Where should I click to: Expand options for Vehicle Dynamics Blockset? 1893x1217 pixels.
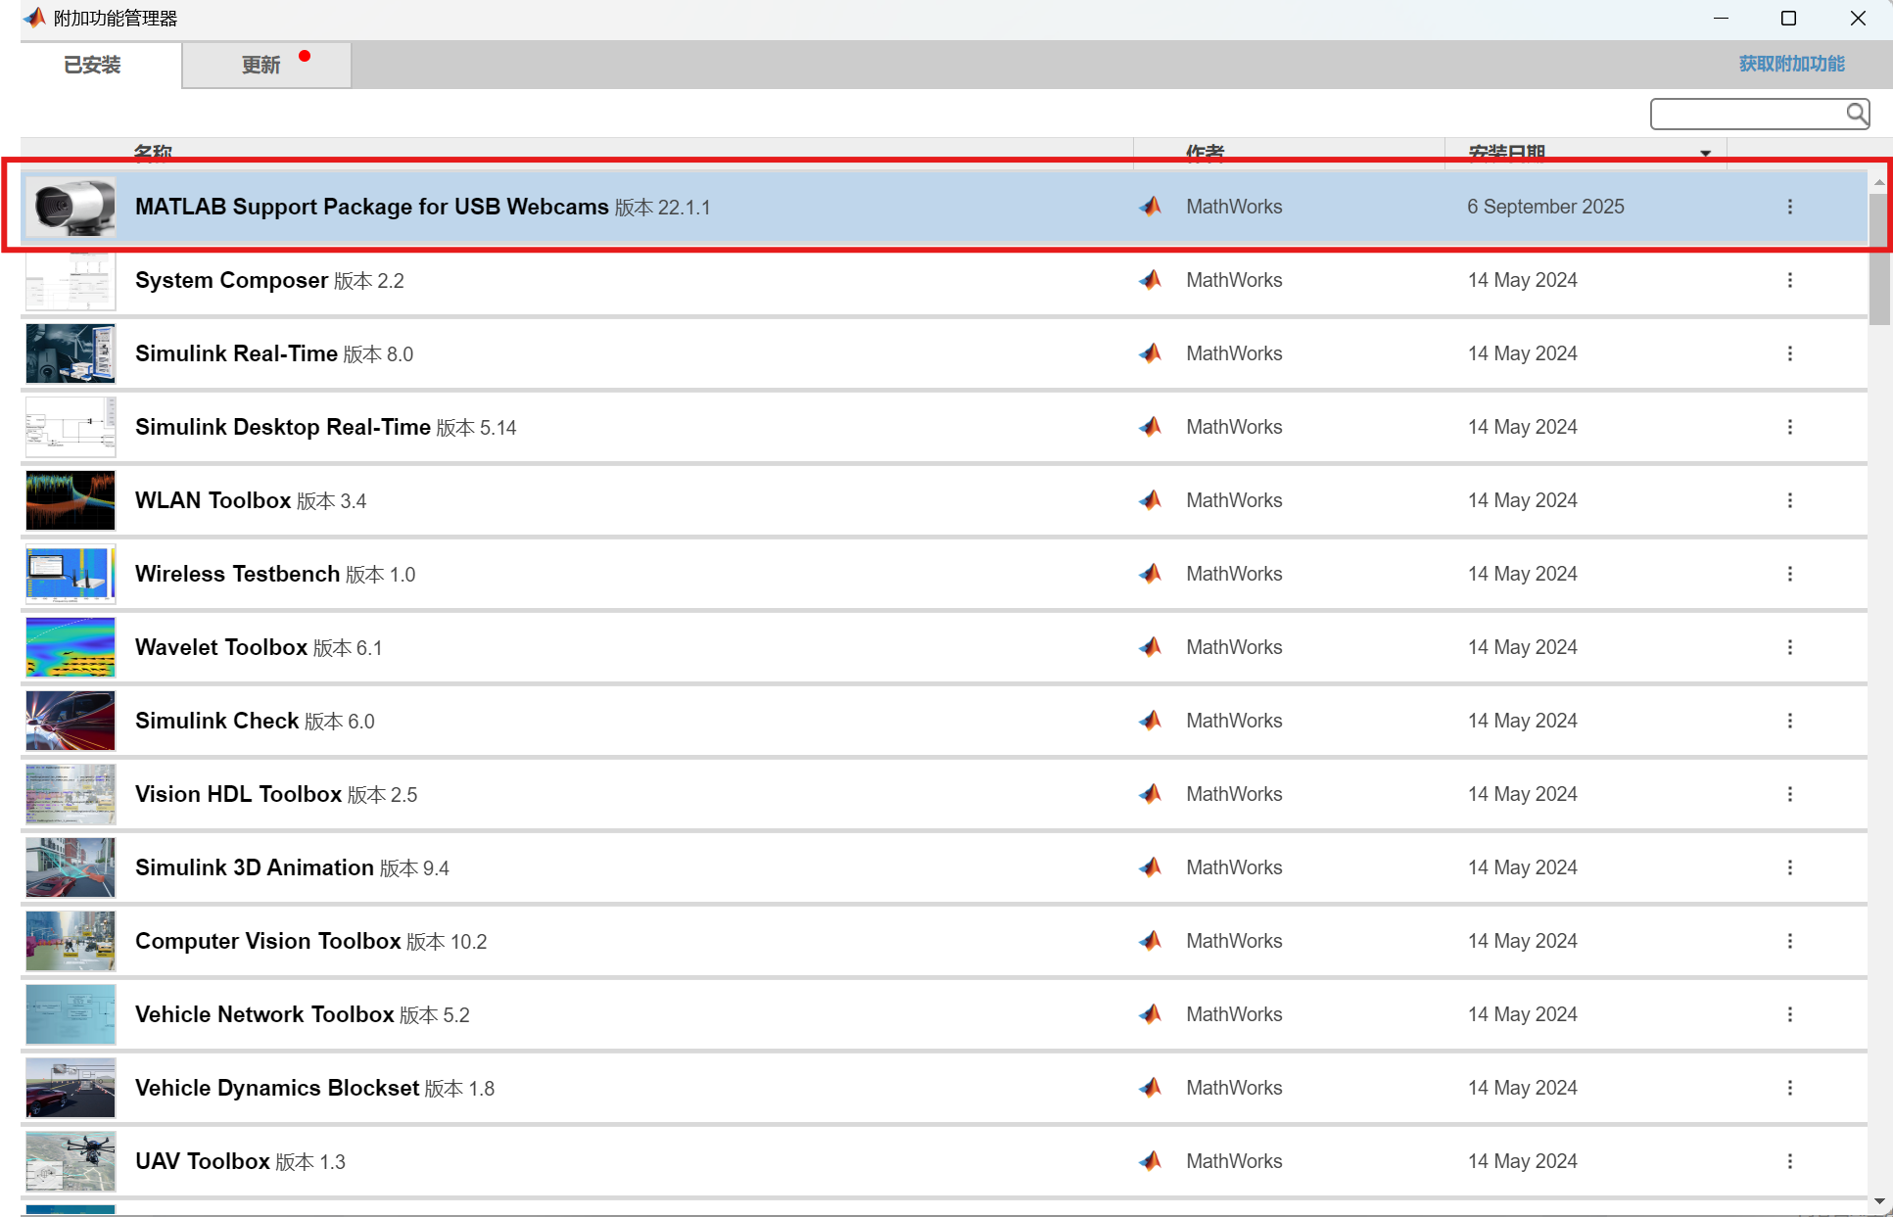[x=1789, y=1088]
